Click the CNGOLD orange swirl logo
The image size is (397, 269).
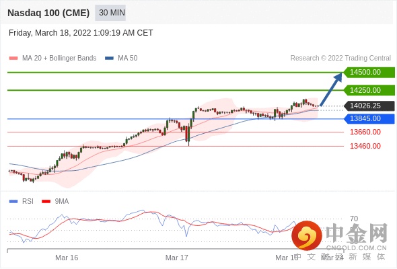pyautogui.click(x=307, y=235)
